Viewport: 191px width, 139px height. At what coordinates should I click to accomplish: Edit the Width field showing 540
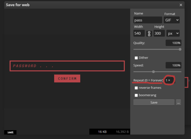point(139,33)
